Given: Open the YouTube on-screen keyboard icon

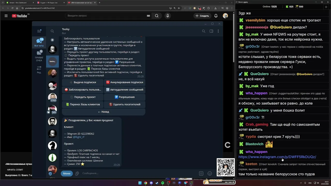Looking at the screenshot, I should pyautogui.click(x=148, y=16).
